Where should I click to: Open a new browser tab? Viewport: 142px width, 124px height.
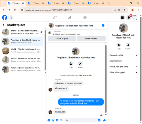pos(109,3)
